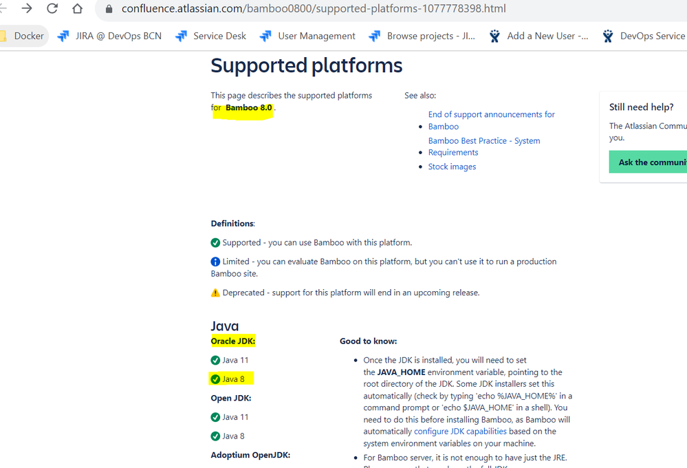This screenshot has width=687, height=468.
Task: Open the JIRA @ DevOps BCN bookmark
Action: (x=109, y=36)
